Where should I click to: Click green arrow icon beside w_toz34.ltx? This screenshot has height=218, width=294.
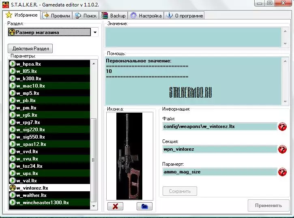tap(13, 166)
